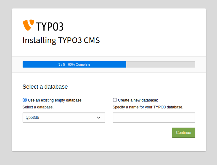The image size is (217, 165).
Task: Click the "typo3db" selected value in the dropdown
Action: 32,118
